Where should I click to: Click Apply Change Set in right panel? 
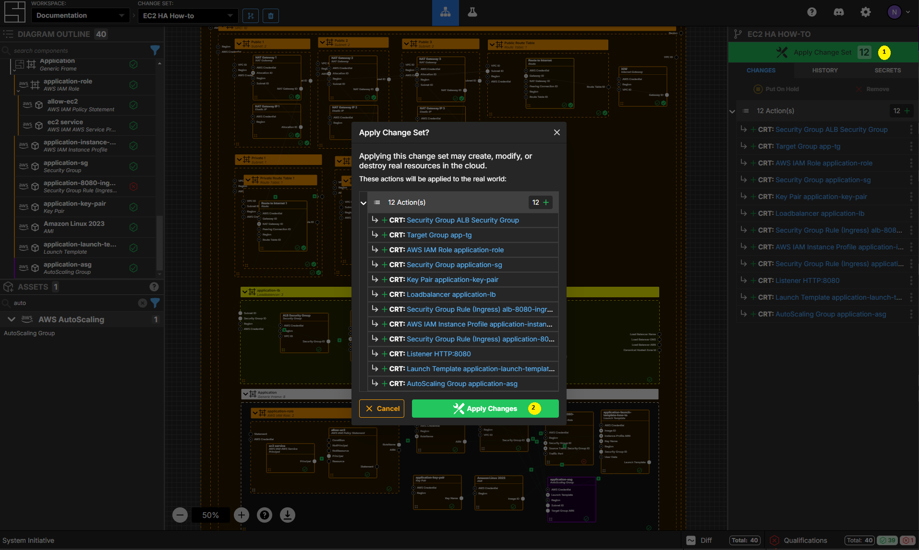823,52
